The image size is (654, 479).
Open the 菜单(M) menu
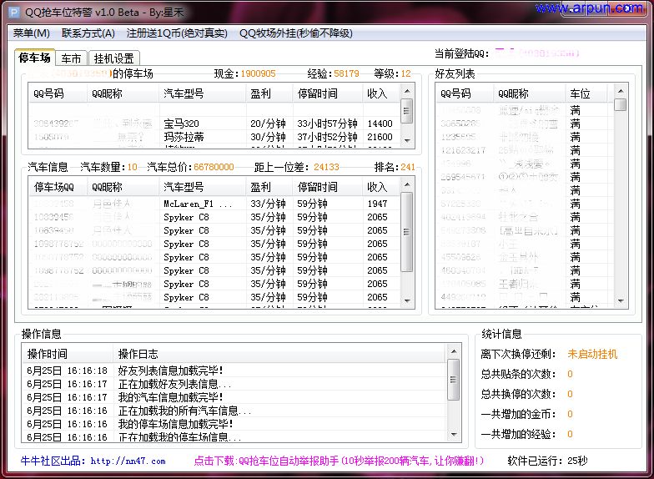point(32,33)
